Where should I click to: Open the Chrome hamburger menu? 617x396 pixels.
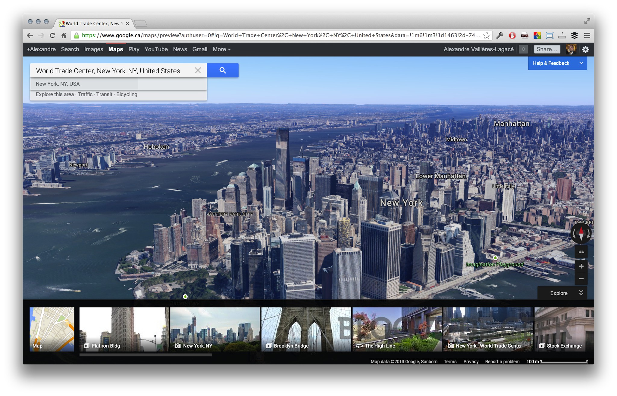[x=587, y=35]
